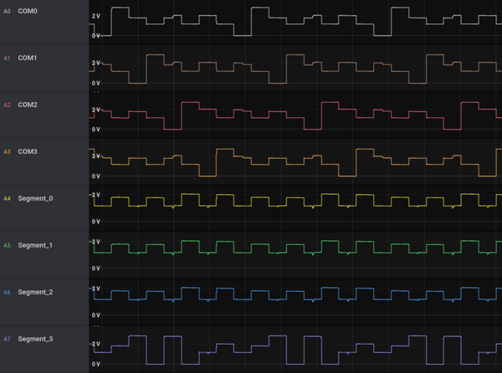Select the Segment_1 channel label
502x373 pixels.
click(35, 245)
